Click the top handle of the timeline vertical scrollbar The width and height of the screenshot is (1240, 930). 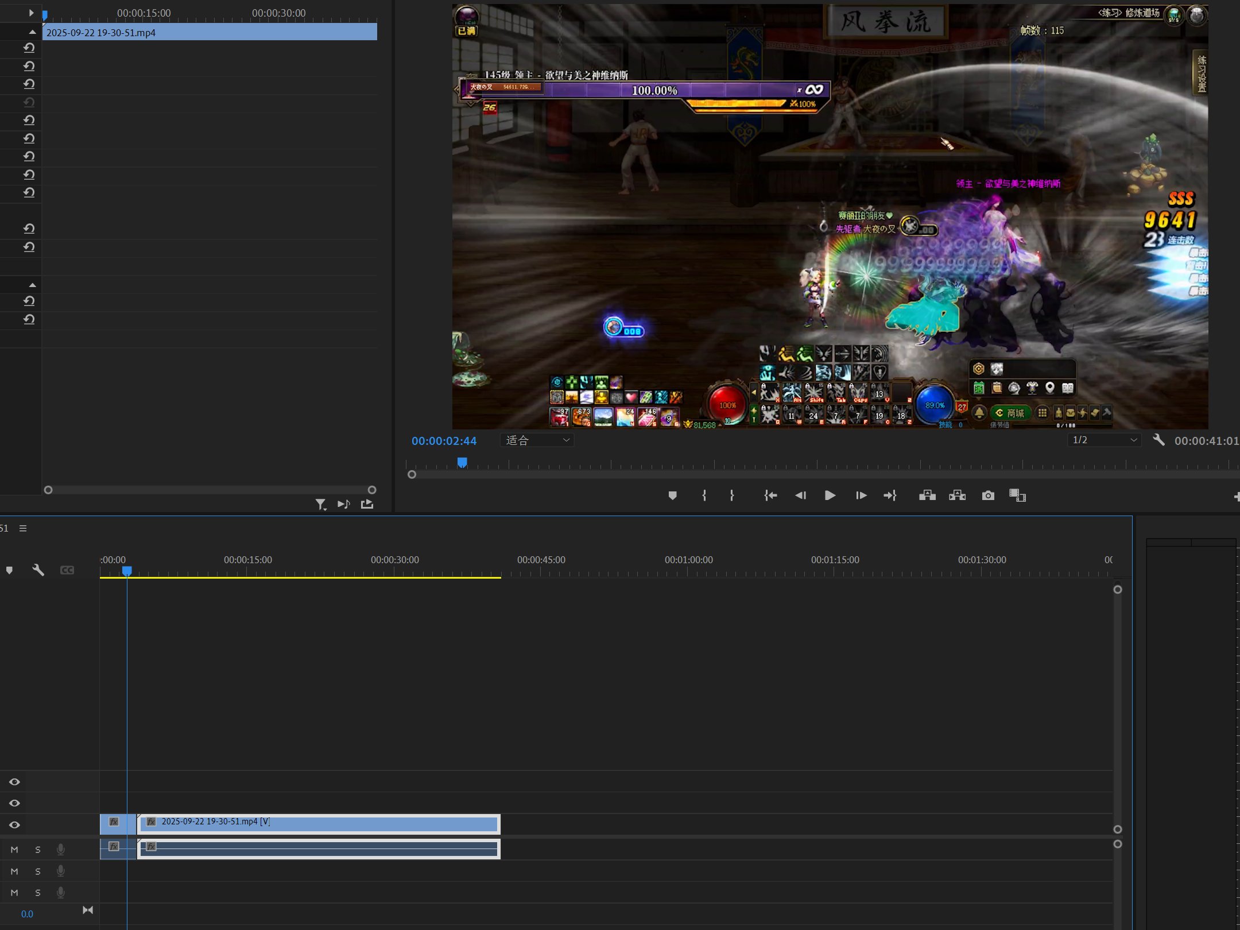tap(1118, 590)
